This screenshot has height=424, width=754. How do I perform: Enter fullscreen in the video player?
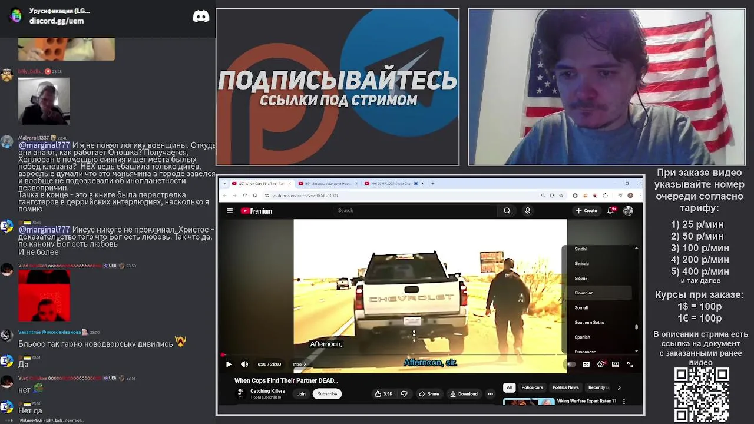coord(630,365)
